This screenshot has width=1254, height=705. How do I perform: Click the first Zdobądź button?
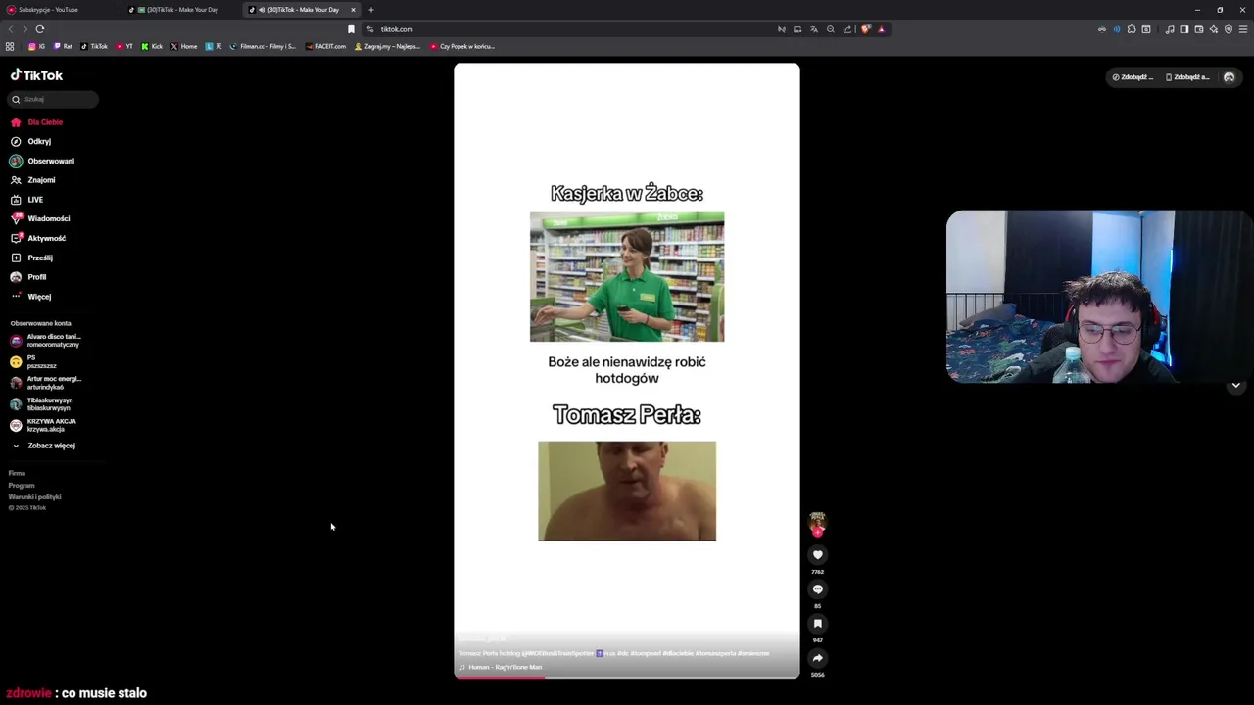tap(1133, 77)
